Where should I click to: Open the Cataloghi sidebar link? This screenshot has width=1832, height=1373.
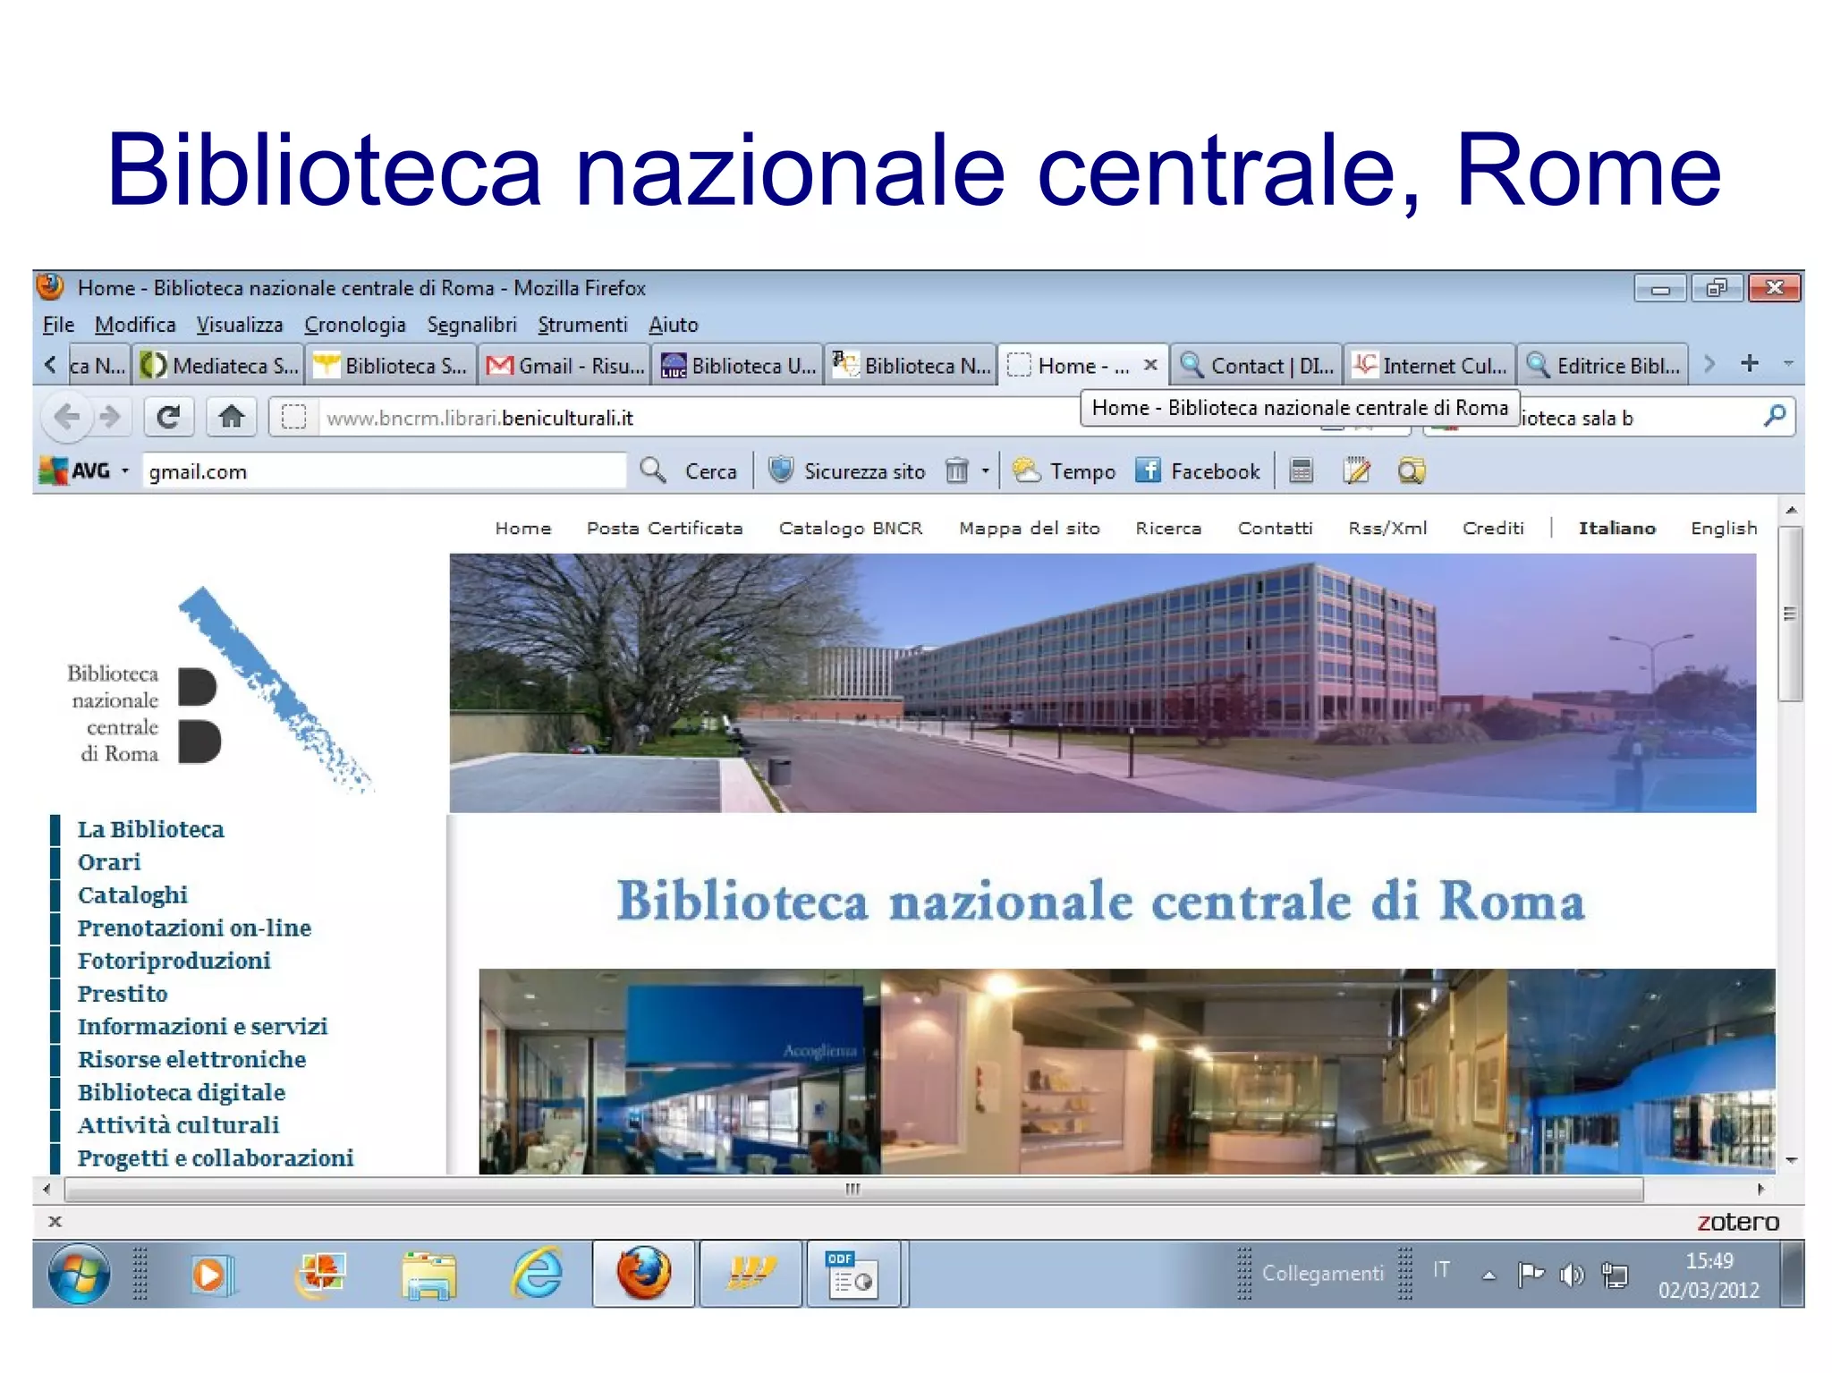pos(132,894)
